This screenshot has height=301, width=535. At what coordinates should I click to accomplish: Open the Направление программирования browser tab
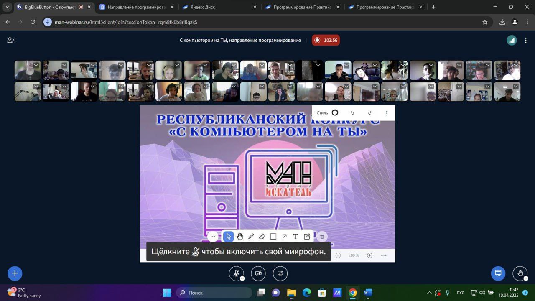click(136, 7)
